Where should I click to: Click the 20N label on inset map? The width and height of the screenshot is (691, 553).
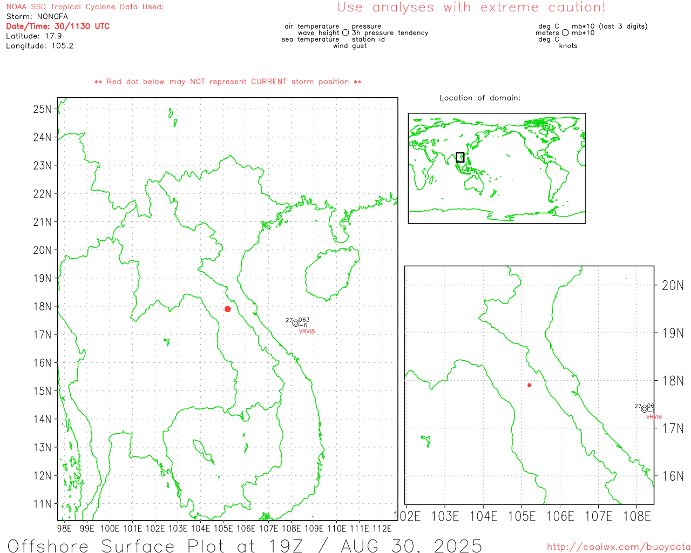point(673,285)
